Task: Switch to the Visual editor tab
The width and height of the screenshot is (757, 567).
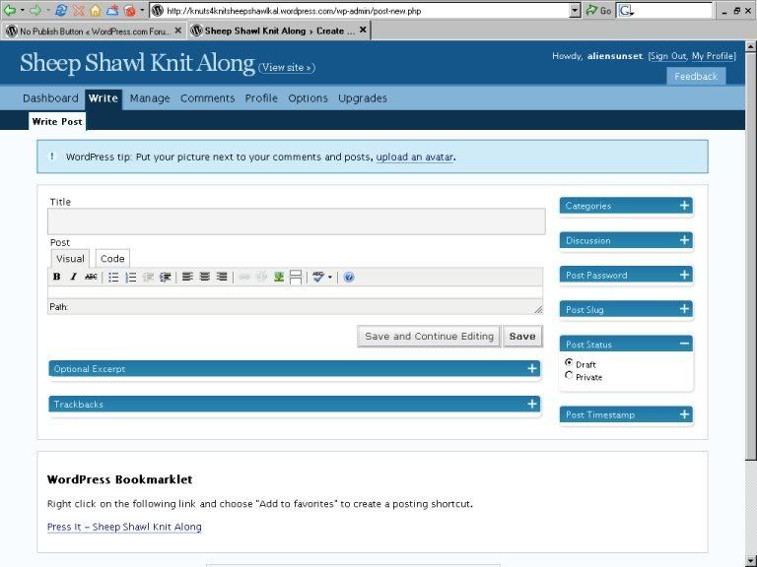Action: click(x=70, y=259)
